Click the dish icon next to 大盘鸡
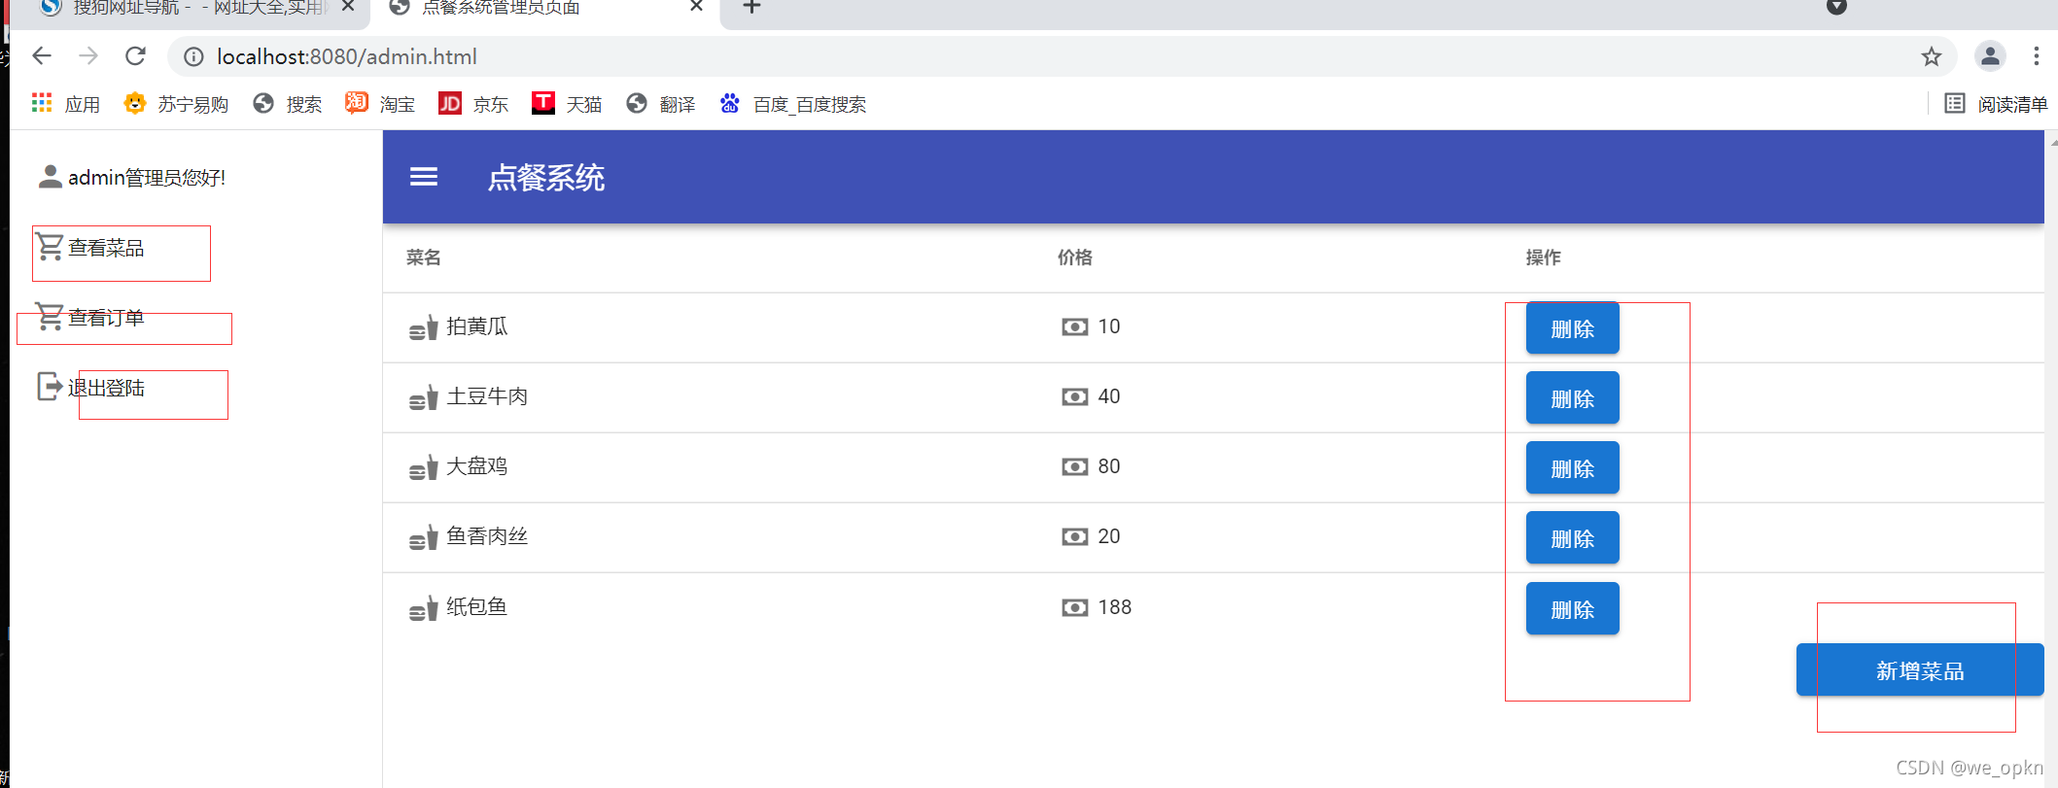The image size is (2058, 788). (x=424, y=467)
